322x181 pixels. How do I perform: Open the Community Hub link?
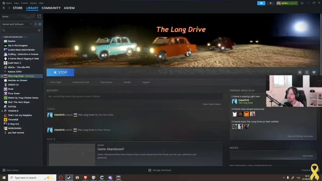pyautogui.click(x=81, y=82)
